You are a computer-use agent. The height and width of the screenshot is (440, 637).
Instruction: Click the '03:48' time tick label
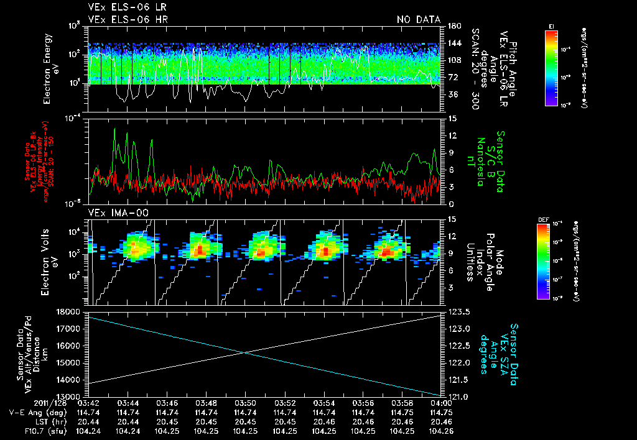[x=206, y=403]
